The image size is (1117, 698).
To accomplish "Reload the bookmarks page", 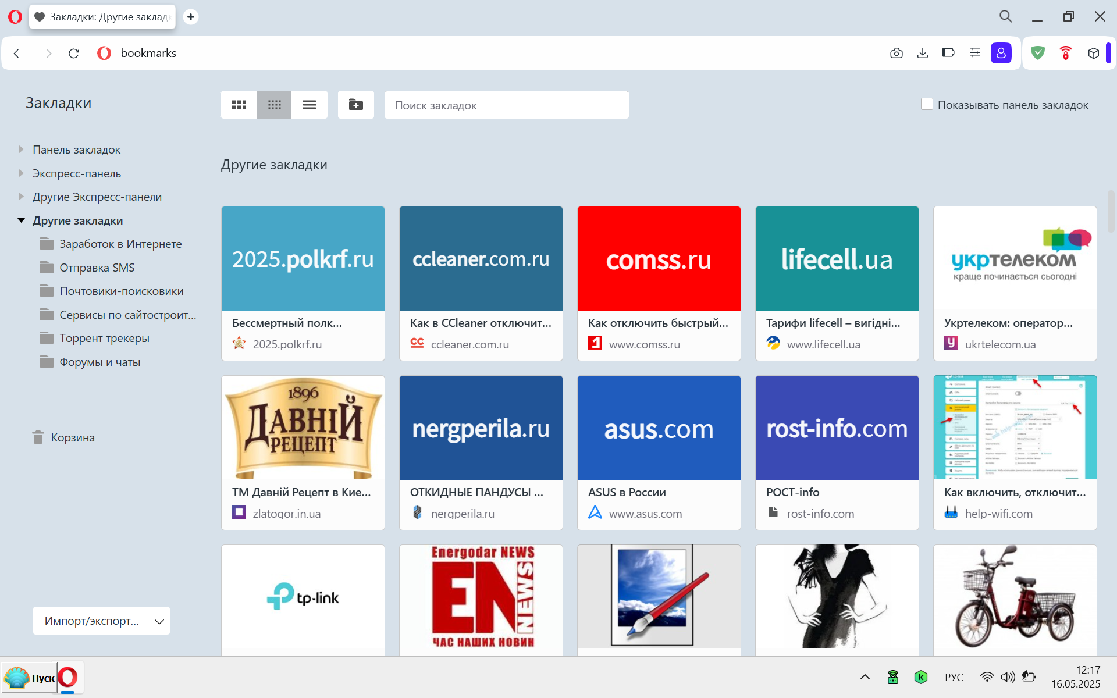I will click(74, 54).
